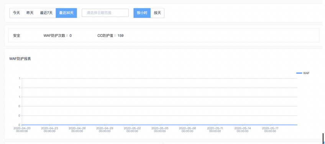Click the 2020-05-08 data point
Viewport: 325px width, 144px height.
click(x=187, y=125)
